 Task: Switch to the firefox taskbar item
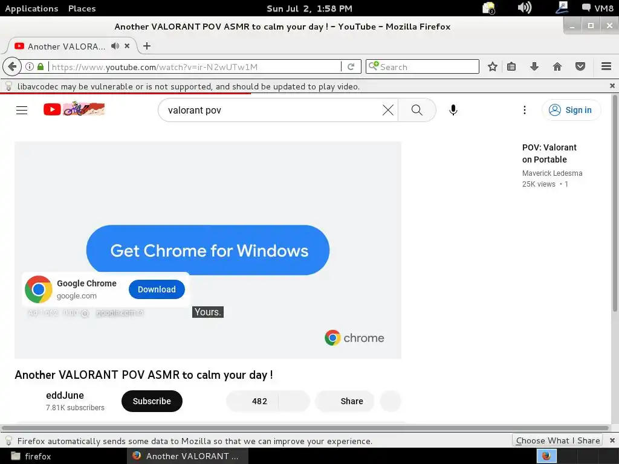31,456
